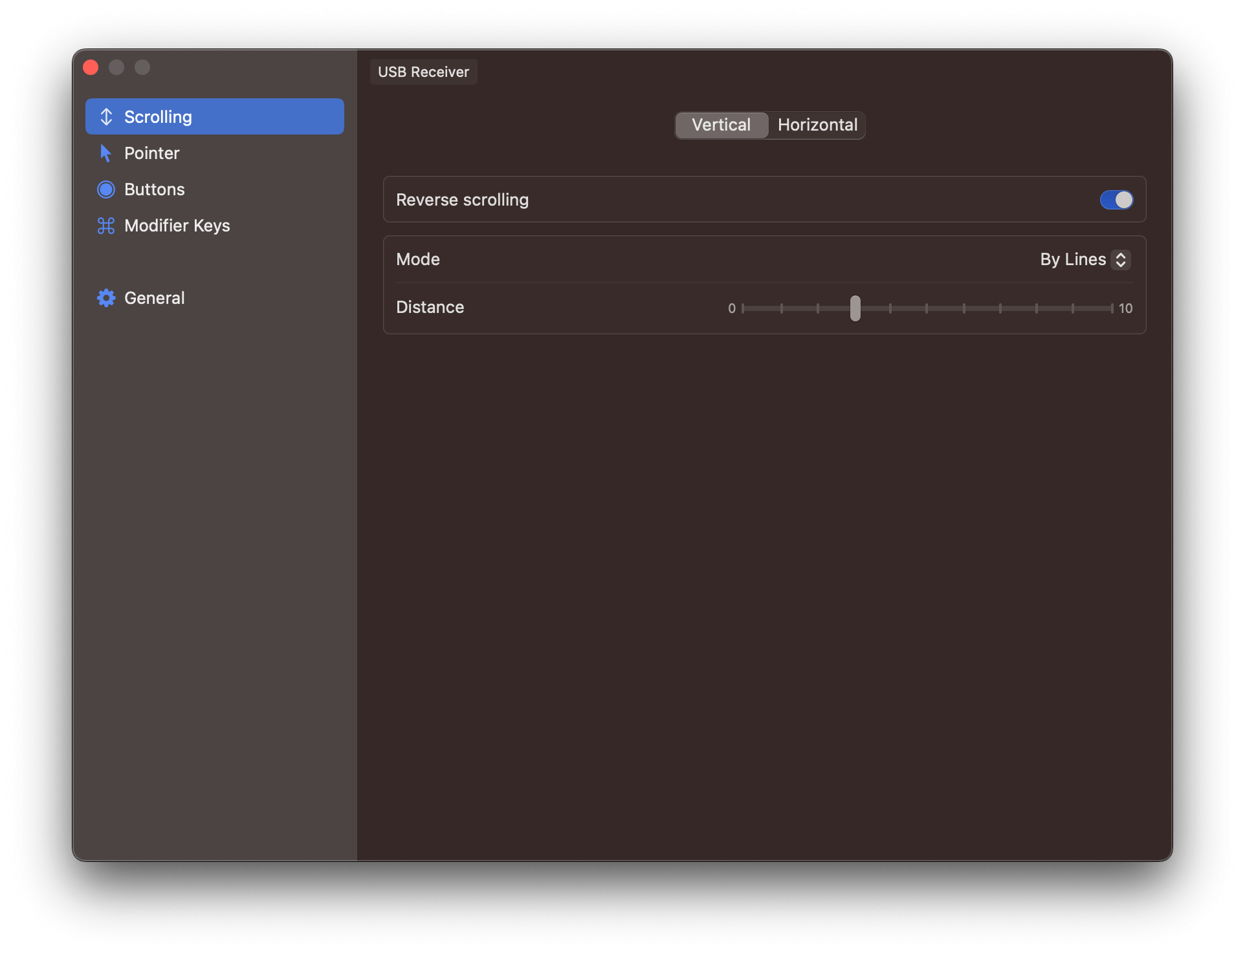Select the Scrolling arrows icon in sidebar
The width and height of the screenshot is (1245, 957).
click(x=107, y=116)
